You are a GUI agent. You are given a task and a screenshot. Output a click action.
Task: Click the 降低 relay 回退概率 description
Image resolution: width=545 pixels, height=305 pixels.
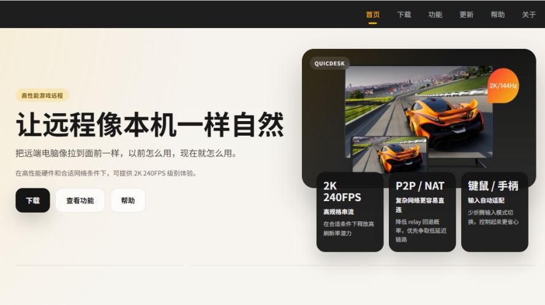click(x=421, y=230)
